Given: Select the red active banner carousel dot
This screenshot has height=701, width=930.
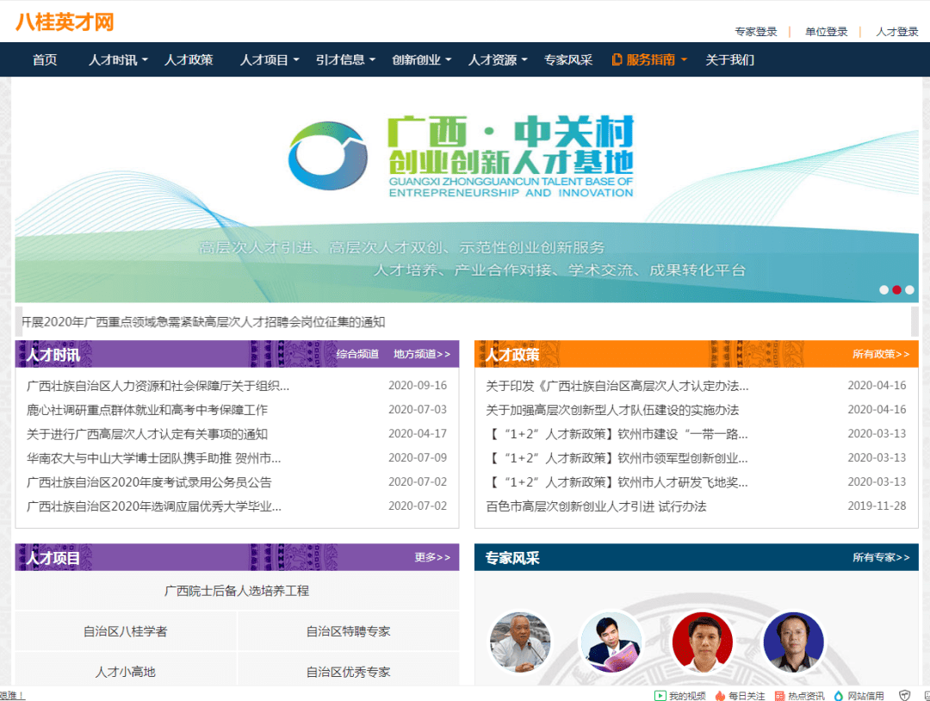Looking at the screenshot, I should tap(896, 290).
